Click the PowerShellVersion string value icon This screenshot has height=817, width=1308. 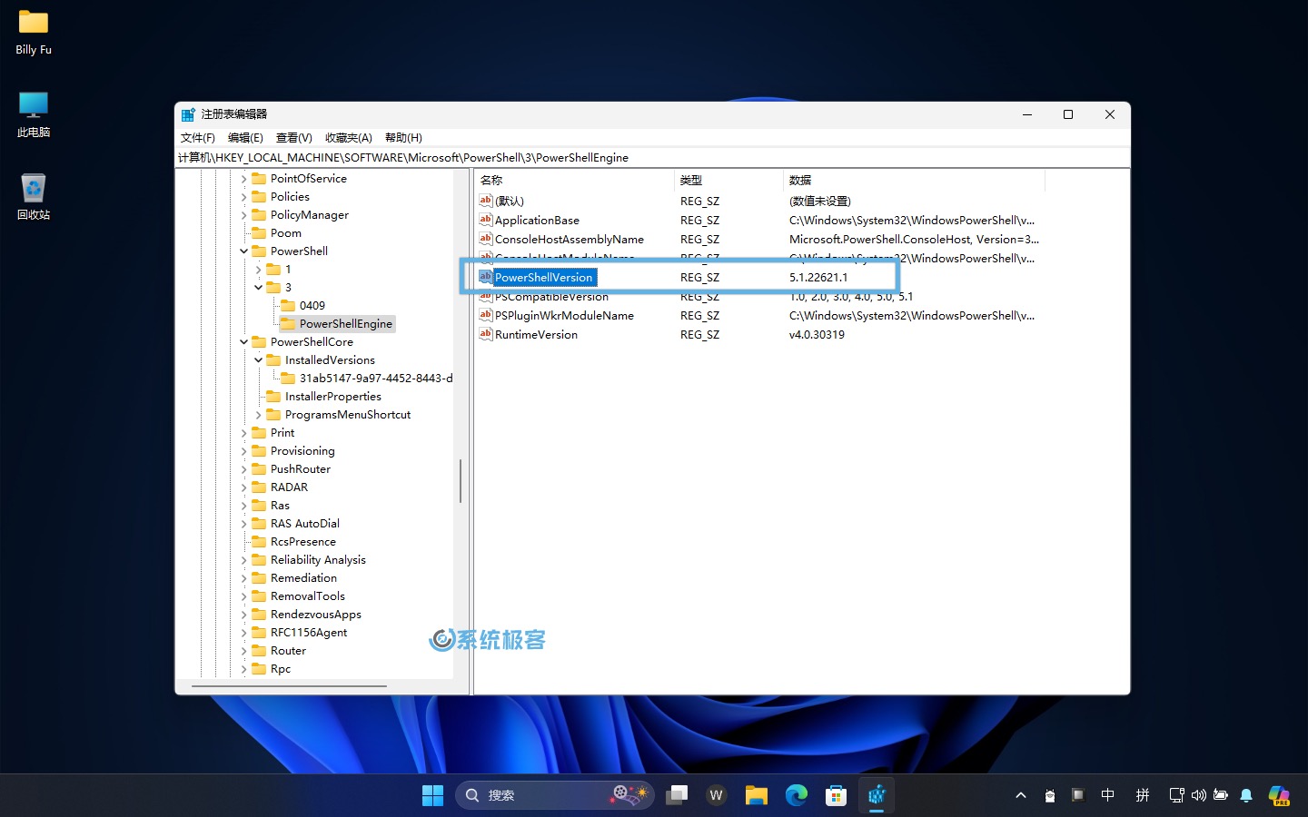[x=486, y=277]
